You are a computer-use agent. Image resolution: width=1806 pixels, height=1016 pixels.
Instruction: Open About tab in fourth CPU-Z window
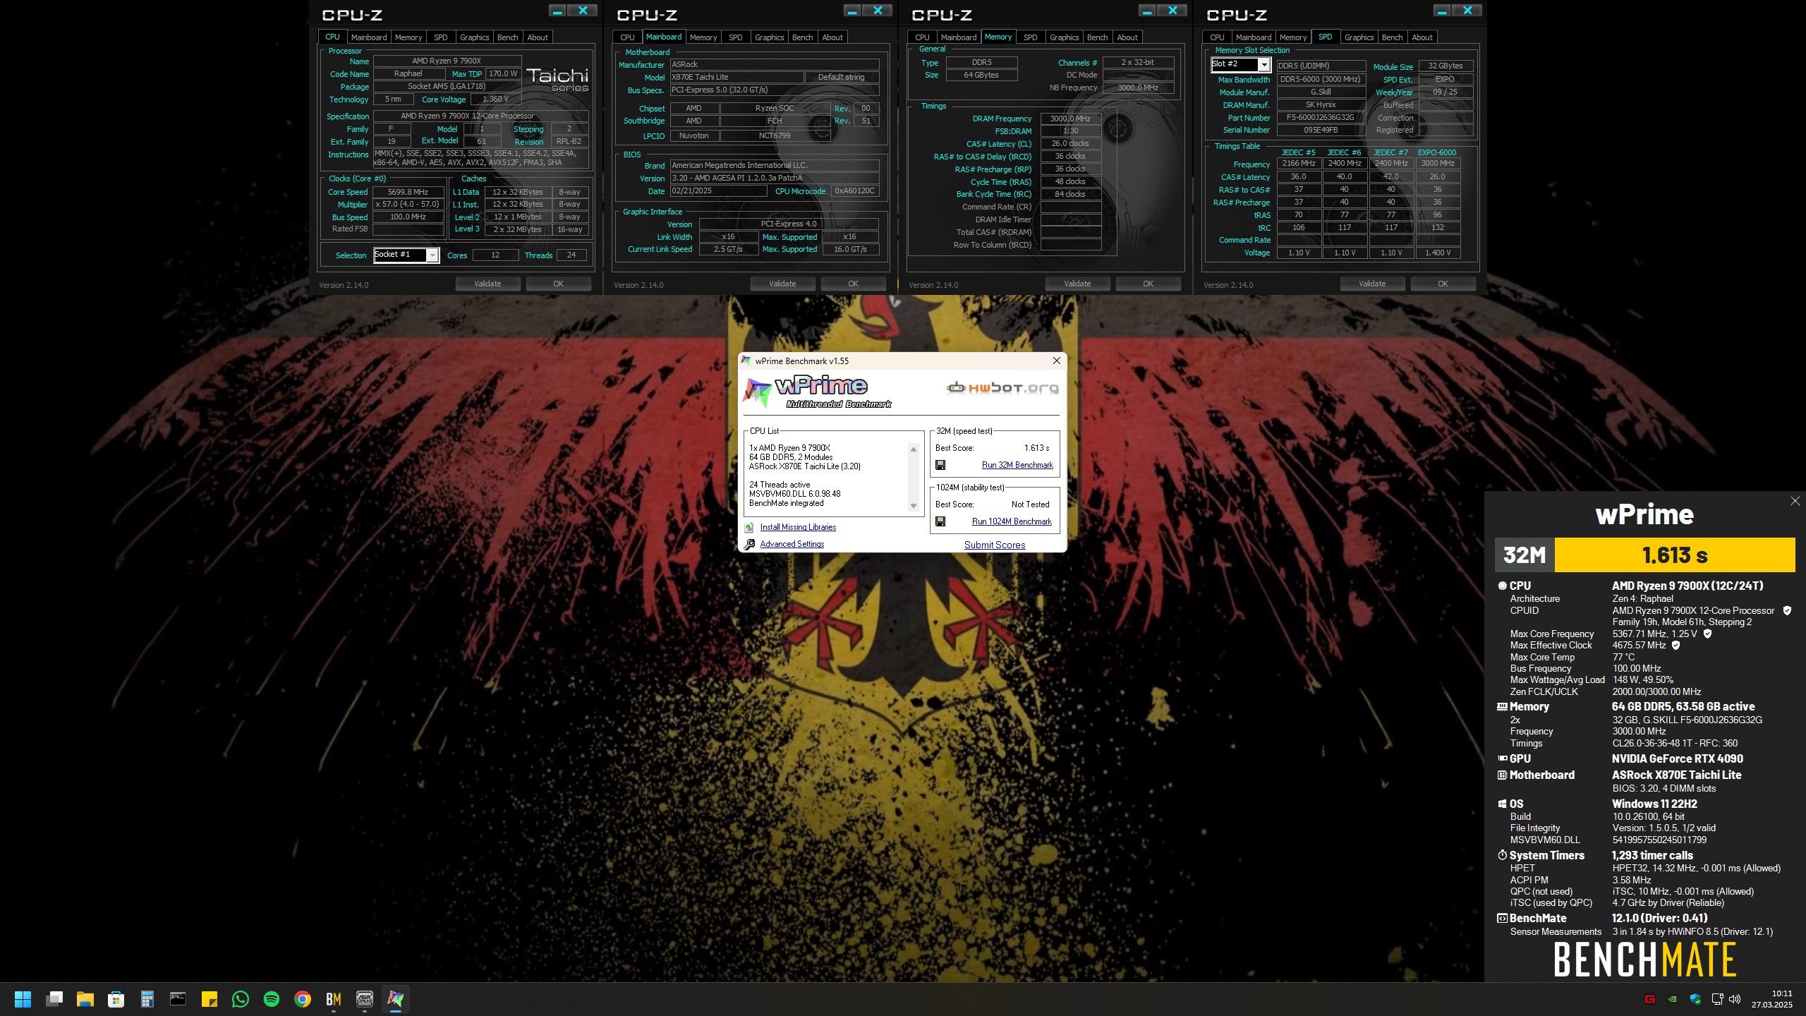click(1422, 37)
